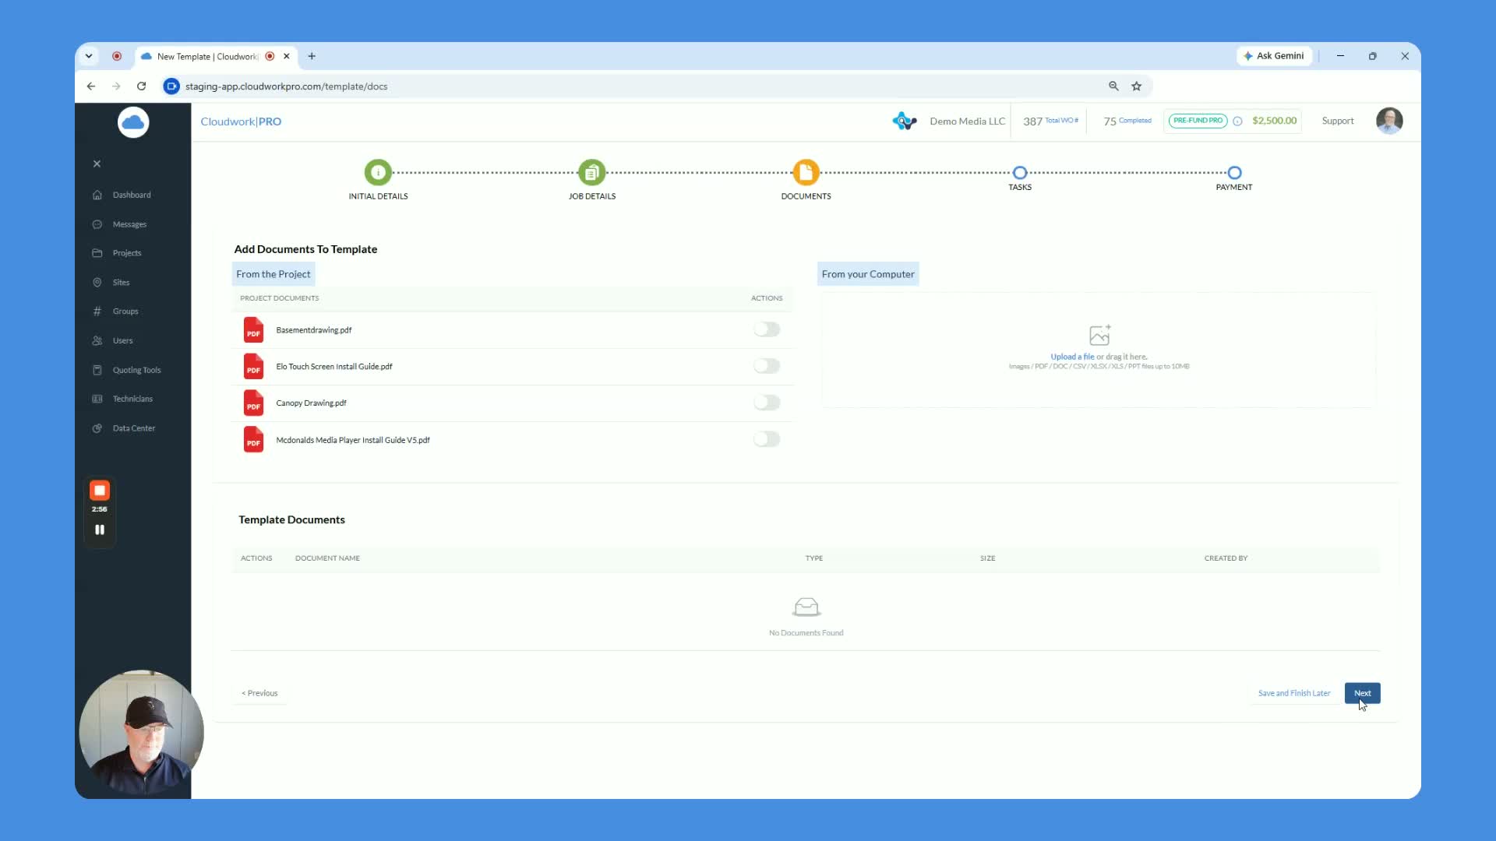The image size is (1496, 841).
Task: Click the Cloudwork cloud logo
Action: [x=133, y=122]
